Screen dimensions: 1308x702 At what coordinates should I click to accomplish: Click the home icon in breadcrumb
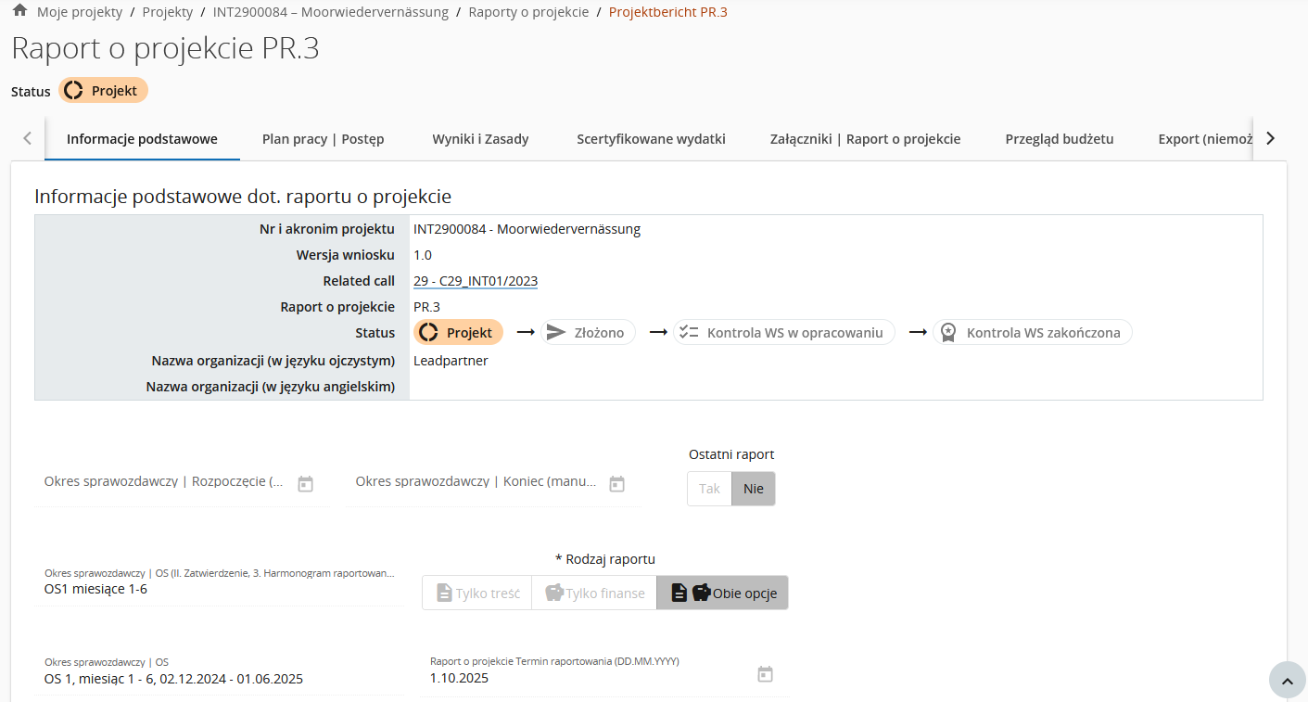(x=19, y=11)
